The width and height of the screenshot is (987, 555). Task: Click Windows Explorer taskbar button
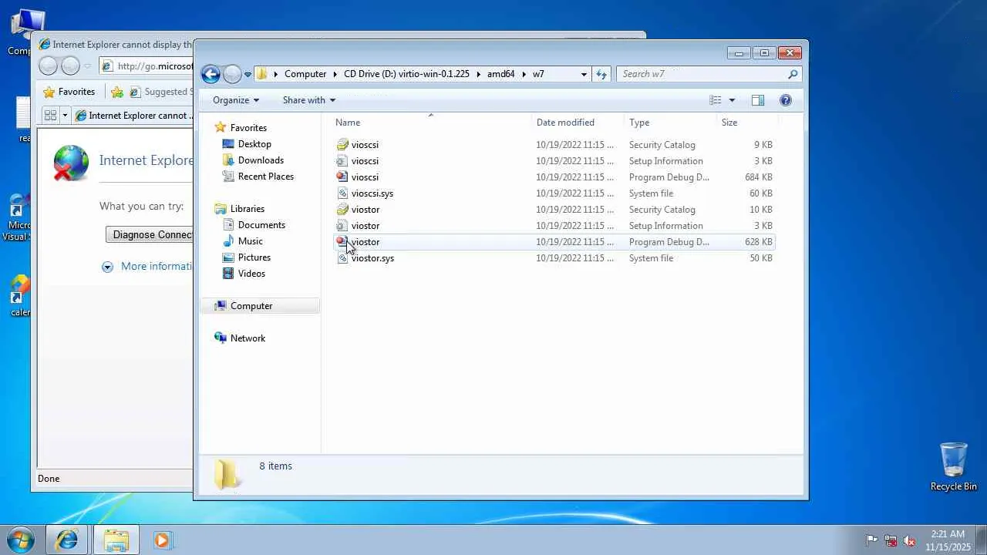click(116, 540)
